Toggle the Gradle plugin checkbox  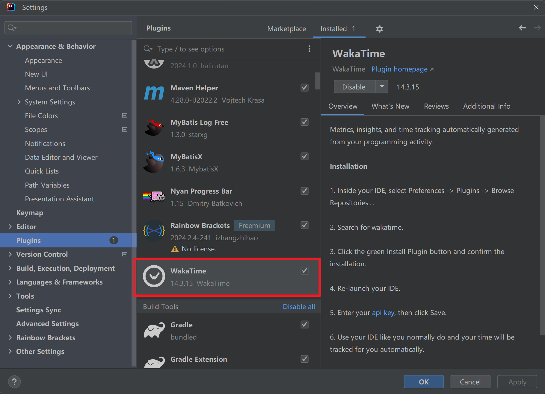pyautogui.click(x=304, y=325)
